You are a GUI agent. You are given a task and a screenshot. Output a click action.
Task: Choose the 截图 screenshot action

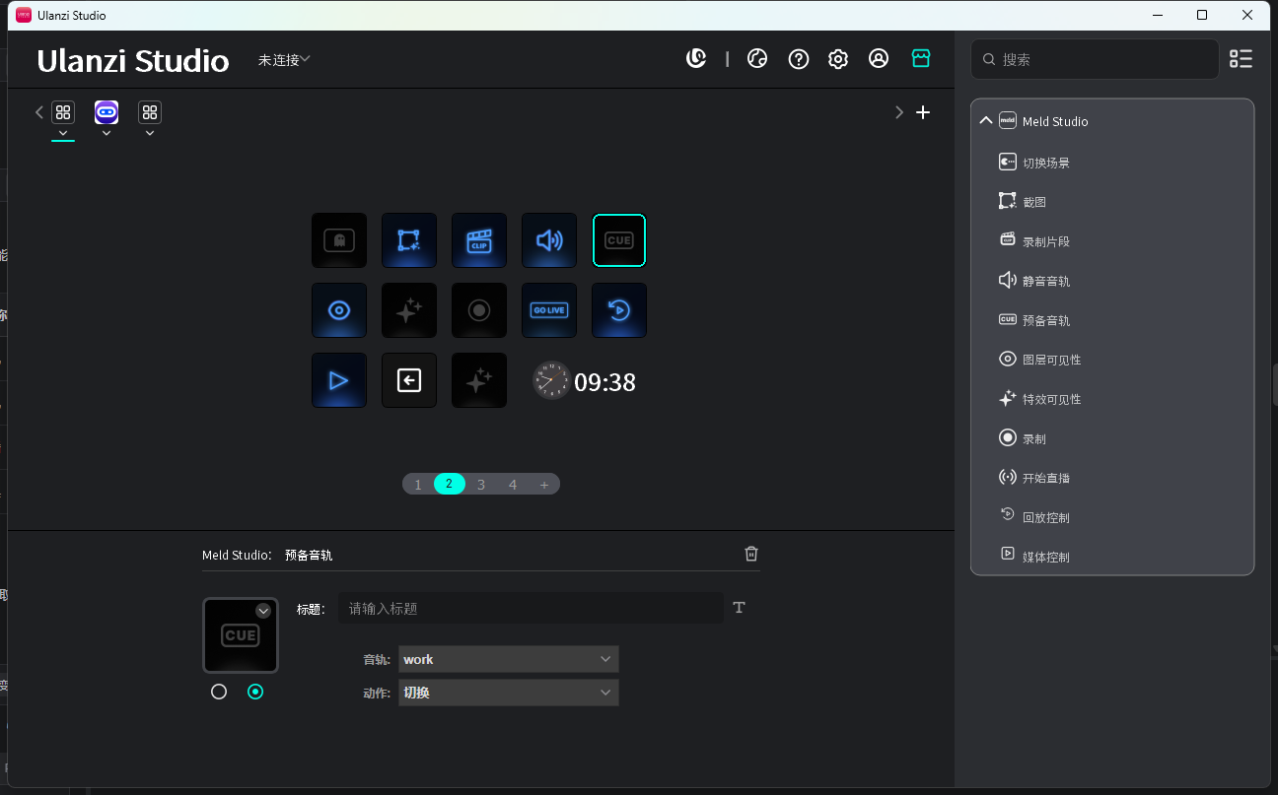coord(1035,201)
